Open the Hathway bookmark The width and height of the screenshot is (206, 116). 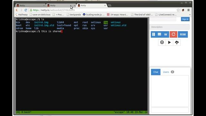[22, 15]
